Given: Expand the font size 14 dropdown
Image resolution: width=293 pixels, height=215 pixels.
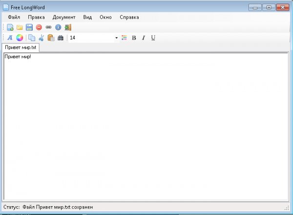Looking at the screenshot, I should point(116,38).
